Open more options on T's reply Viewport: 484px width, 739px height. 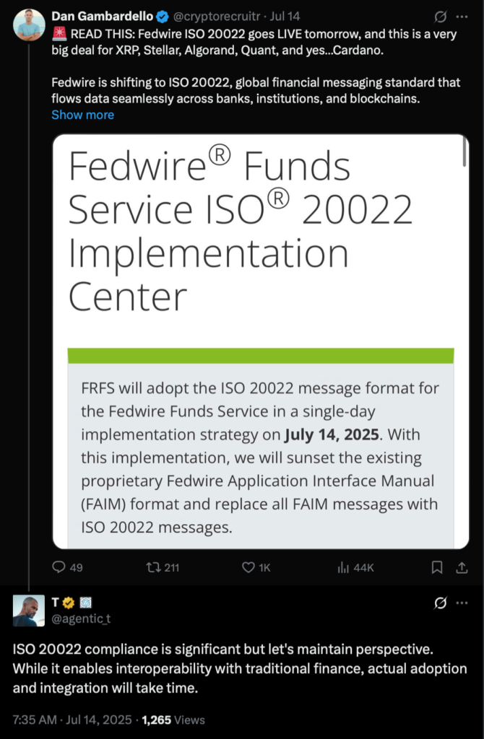[462, 603]
